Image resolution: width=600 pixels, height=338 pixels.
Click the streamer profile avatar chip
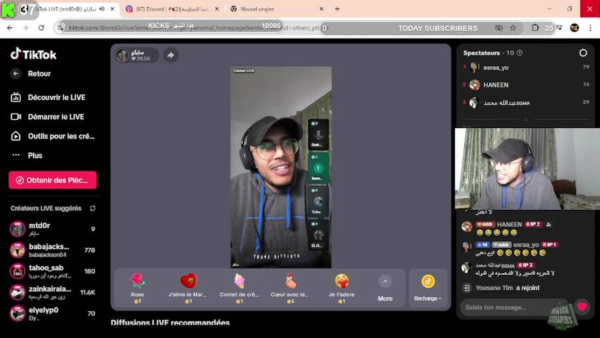coord(136,55)
